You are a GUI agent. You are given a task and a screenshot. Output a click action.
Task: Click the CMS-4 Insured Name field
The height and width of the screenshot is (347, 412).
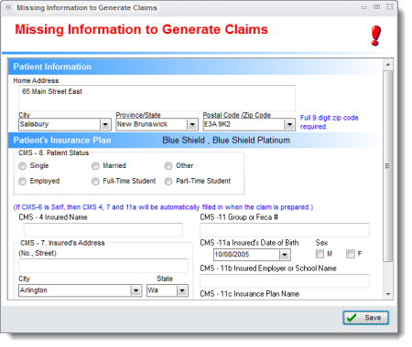(x=103, y=230)
